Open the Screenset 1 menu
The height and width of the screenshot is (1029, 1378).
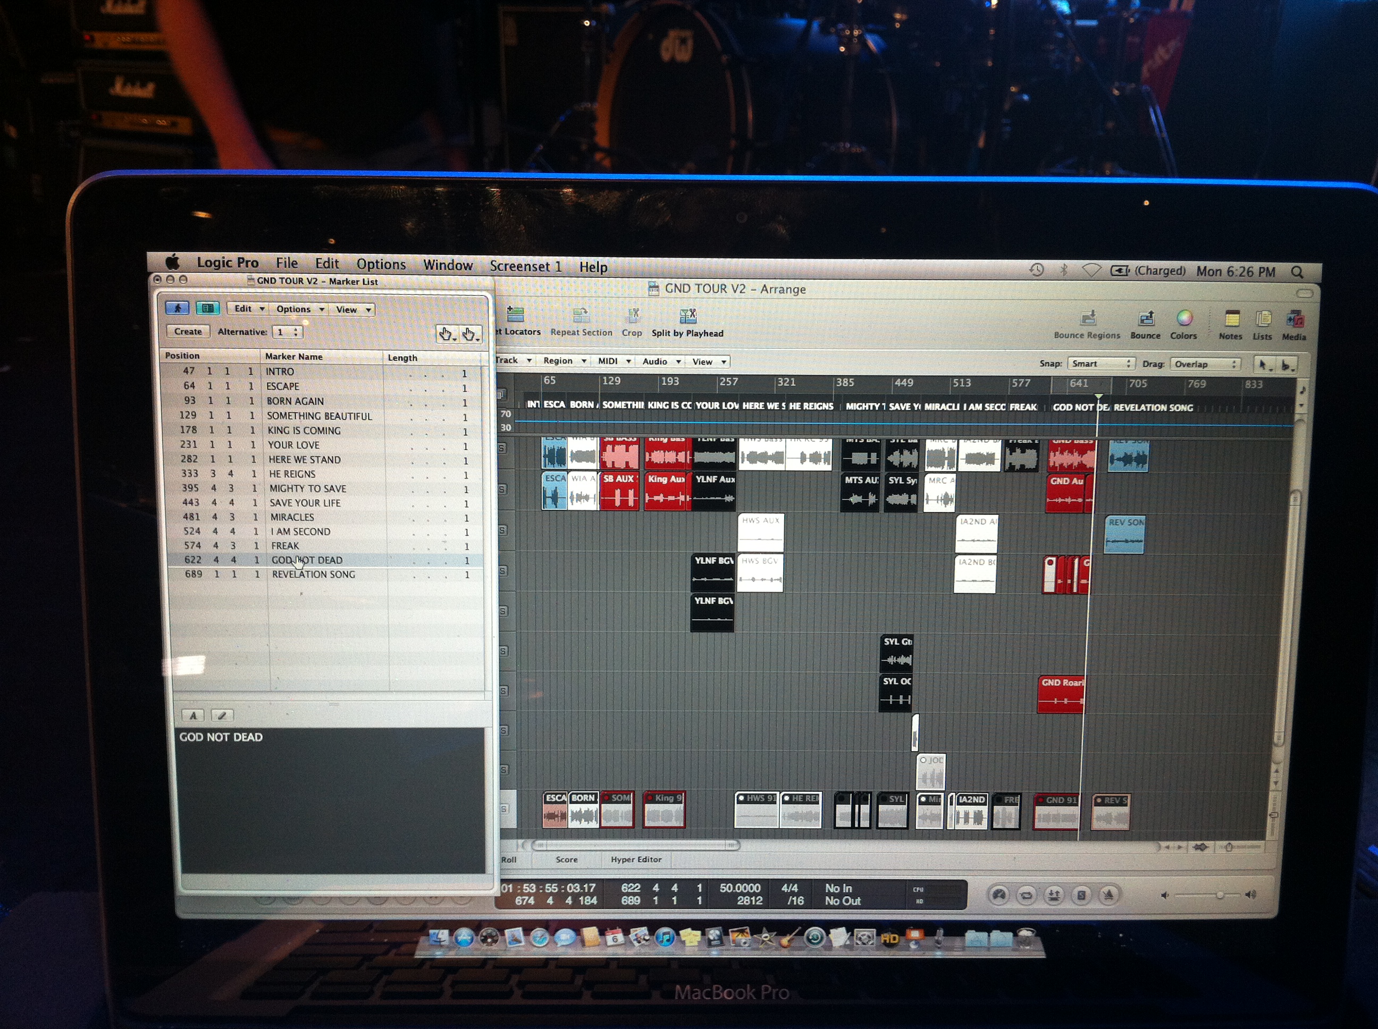pyautogui.click(x=525, y=267)
